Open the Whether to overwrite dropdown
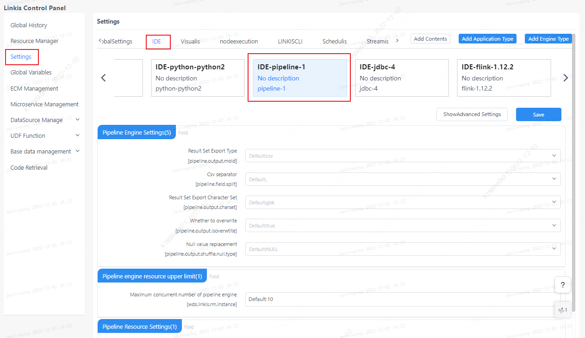 click(402, 226)
